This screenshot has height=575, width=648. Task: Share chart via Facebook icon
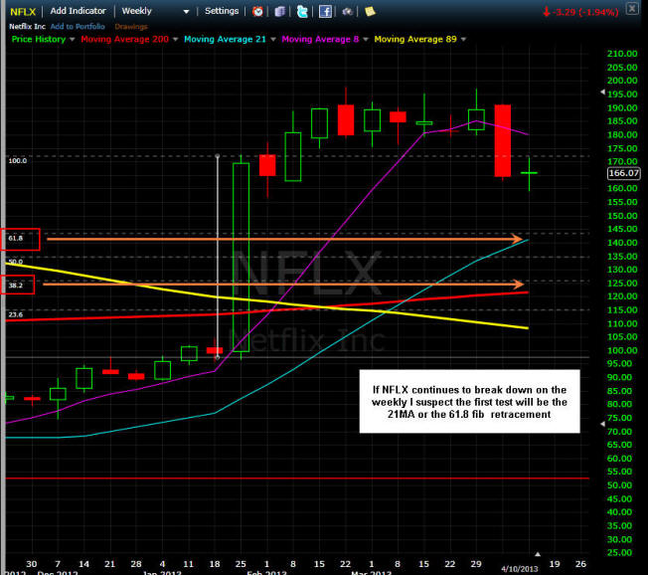tap(325, 11)
